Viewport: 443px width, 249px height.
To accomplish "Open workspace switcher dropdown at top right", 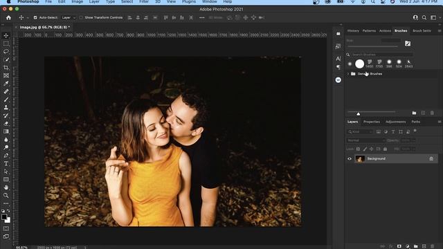I will pyautogui.click(x=435, y=17).
